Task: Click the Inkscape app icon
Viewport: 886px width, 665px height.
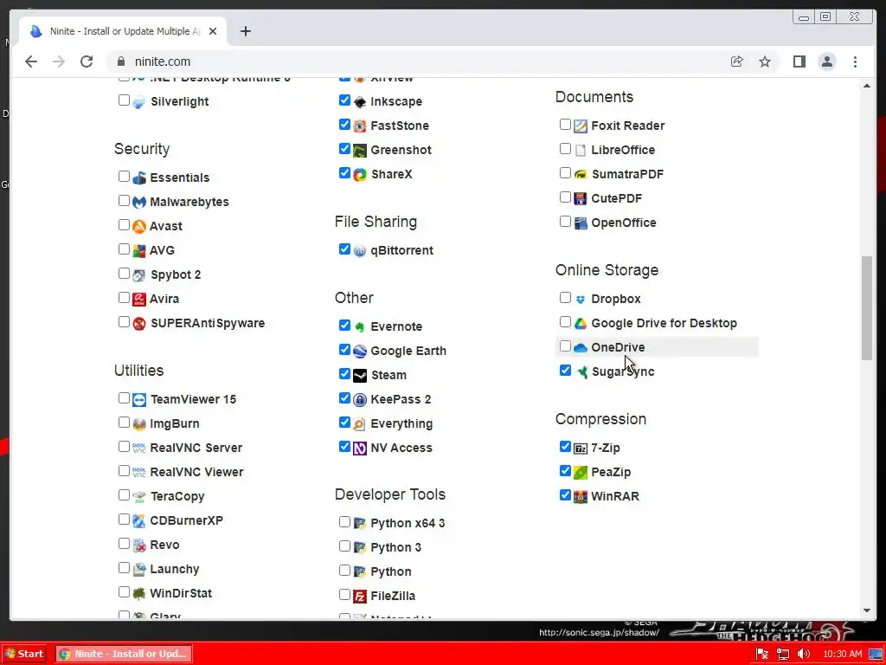Action: 359,102
